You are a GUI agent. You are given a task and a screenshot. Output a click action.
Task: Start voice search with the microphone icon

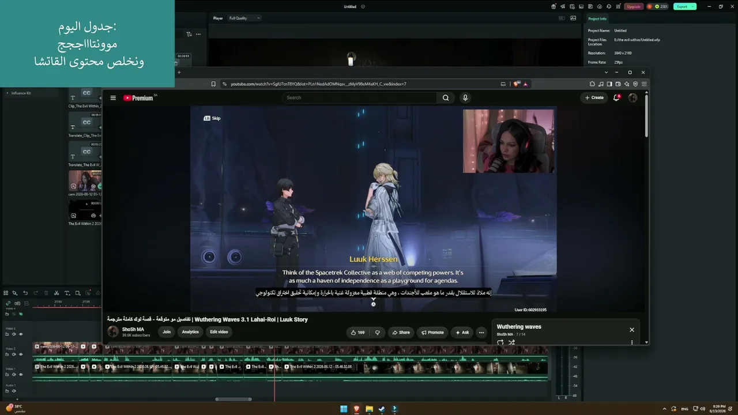click(x=465, y=98)
